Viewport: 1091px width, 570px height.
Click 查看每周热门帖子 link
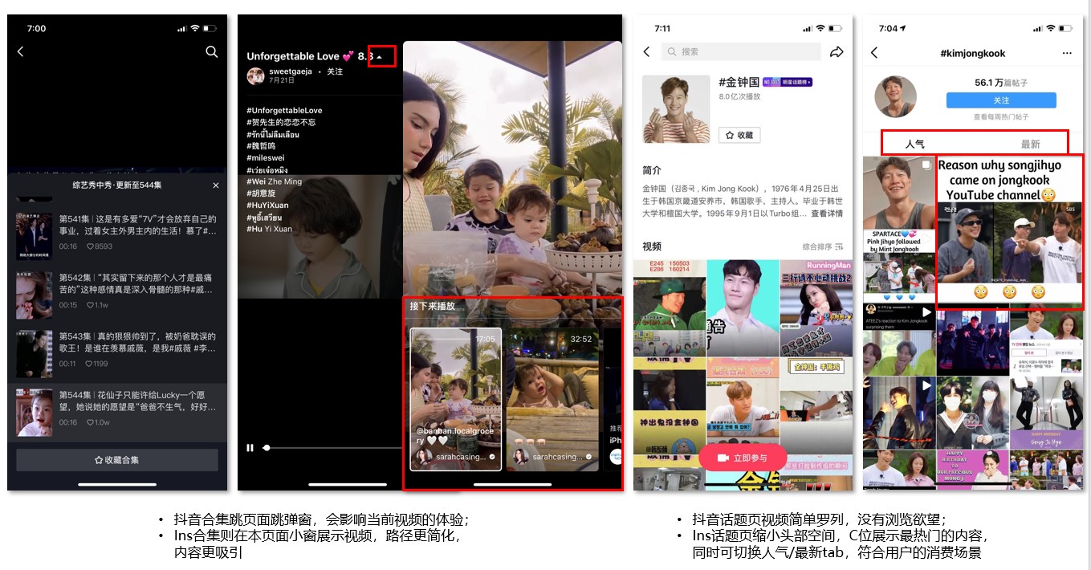click(1001, 116)
